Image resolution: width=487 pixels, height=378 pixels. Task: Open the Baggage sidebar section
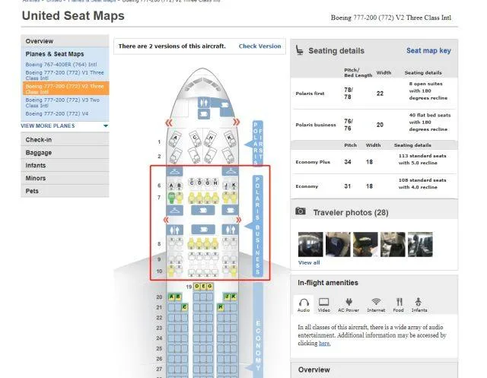[39, 153]
